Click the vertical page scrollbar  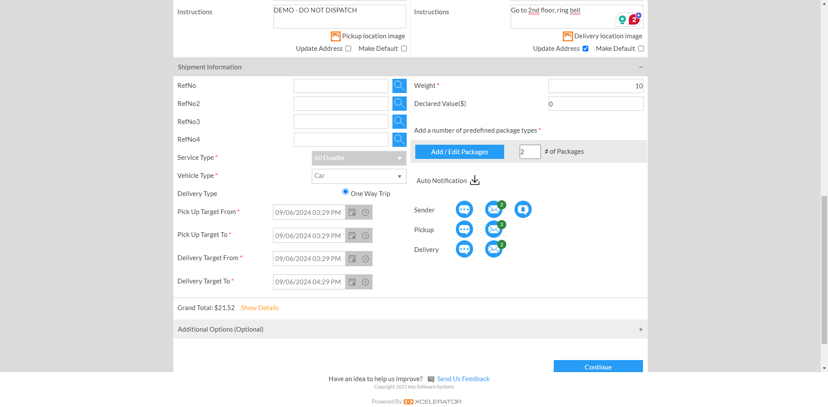(x=824, y=270)
